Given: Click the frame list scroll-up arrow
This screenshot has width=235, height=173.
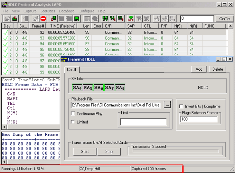Looking at the screenshot, I should coord(231,26).
